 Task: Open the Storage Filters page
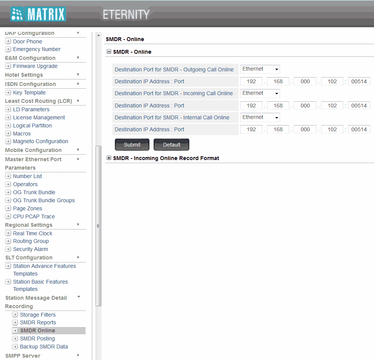(x=38, y=315)
